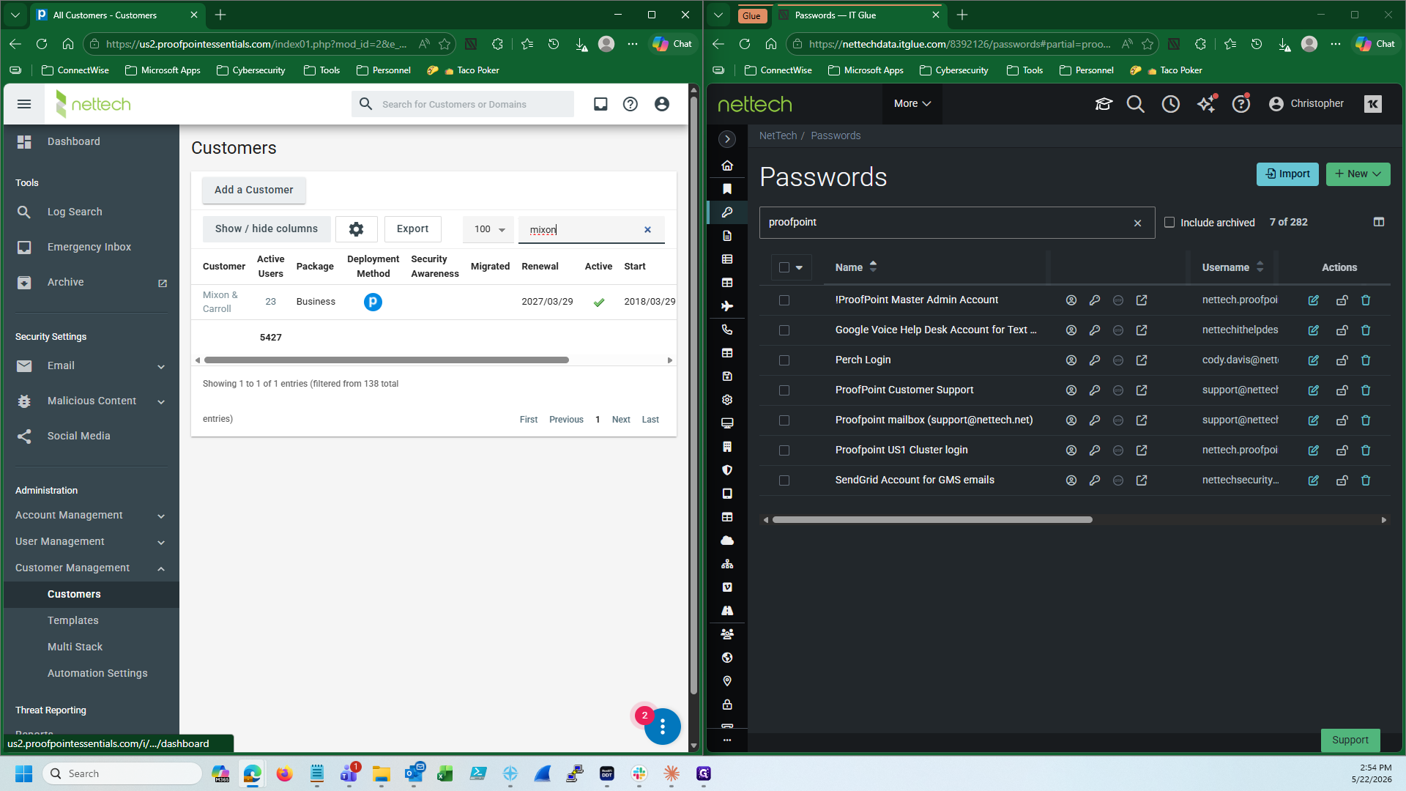
Task: Tick the ProofPoint Customer Support checkbox
Action: (784, 390)
